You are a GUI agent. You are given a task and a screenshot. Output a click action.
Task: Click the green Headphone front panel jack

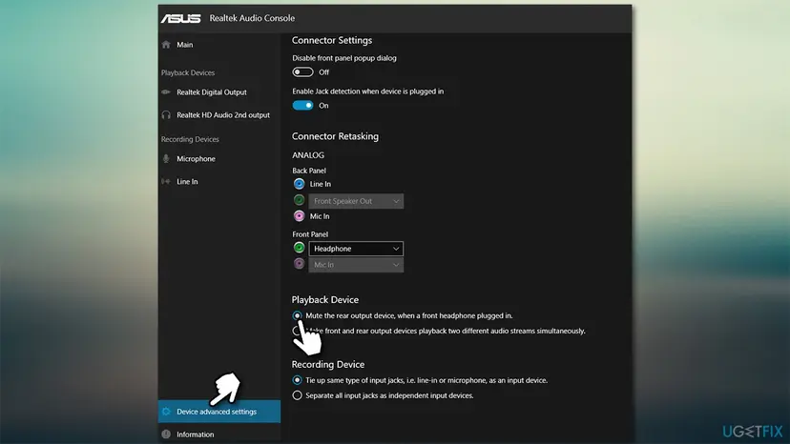point(299,248)
